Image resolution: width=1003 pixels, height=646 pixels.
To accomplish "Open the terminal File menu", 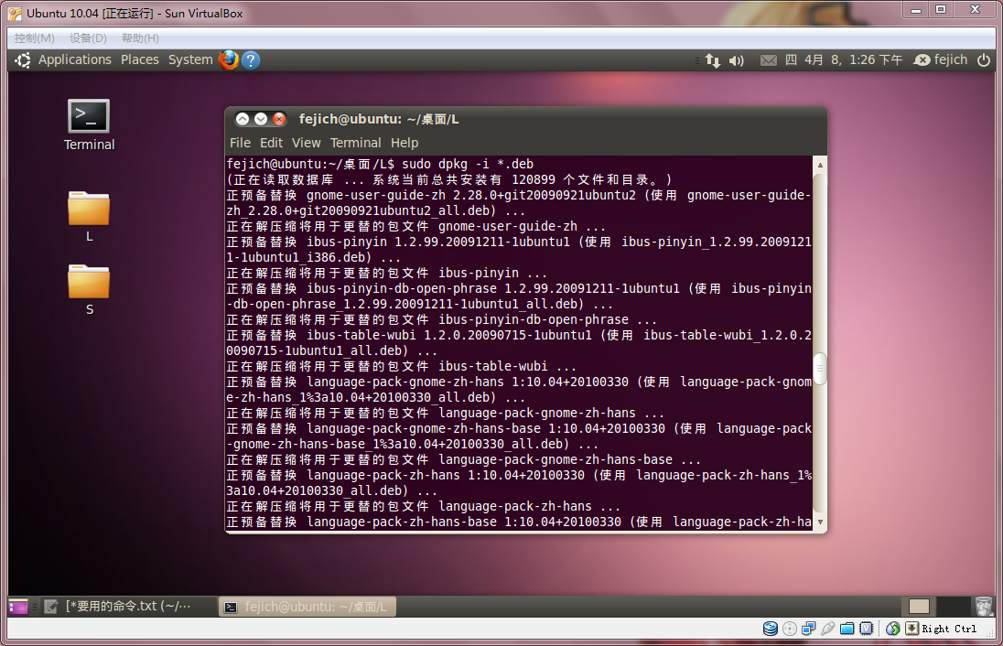I will pyautogui.click(x=240, y=144).
